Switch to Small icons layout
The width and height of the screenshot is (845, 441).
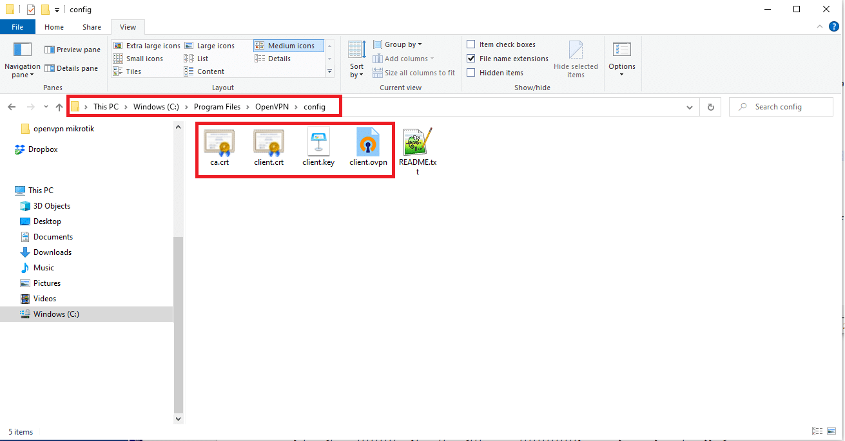pyautogui.click(x=139, y=59)
